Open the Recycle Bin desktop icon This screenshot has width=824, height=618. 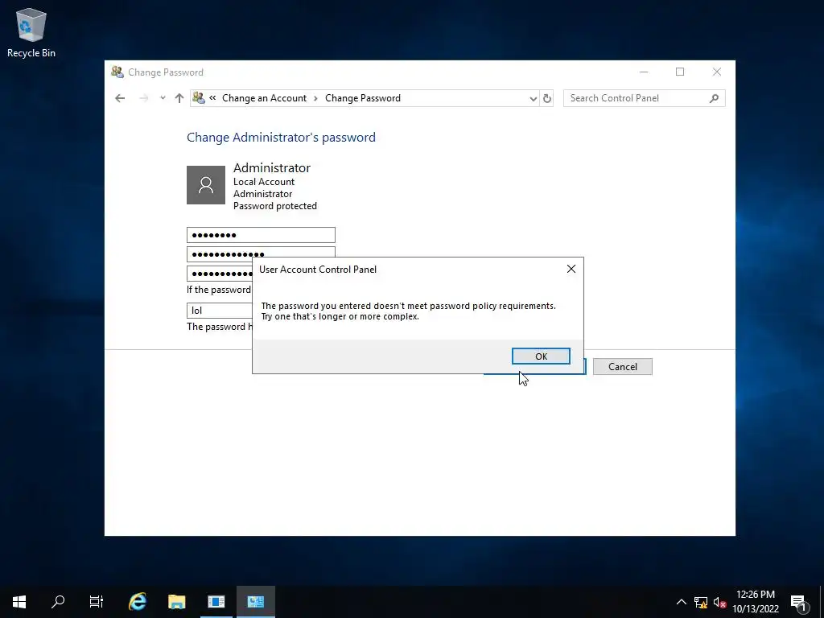pyautogui.click(x=31, y=32)
